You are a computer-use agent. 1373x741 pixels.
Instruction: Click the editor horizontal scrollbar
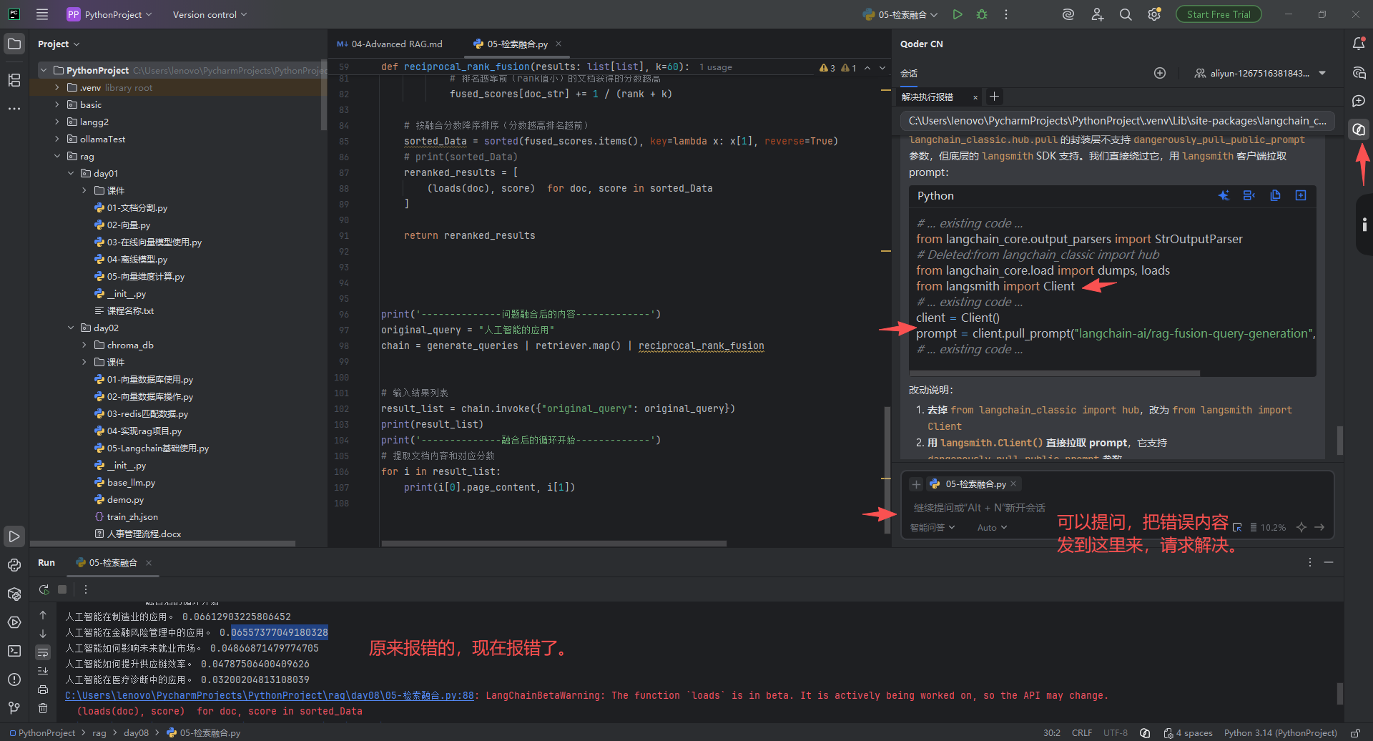[x=554, y=544]
